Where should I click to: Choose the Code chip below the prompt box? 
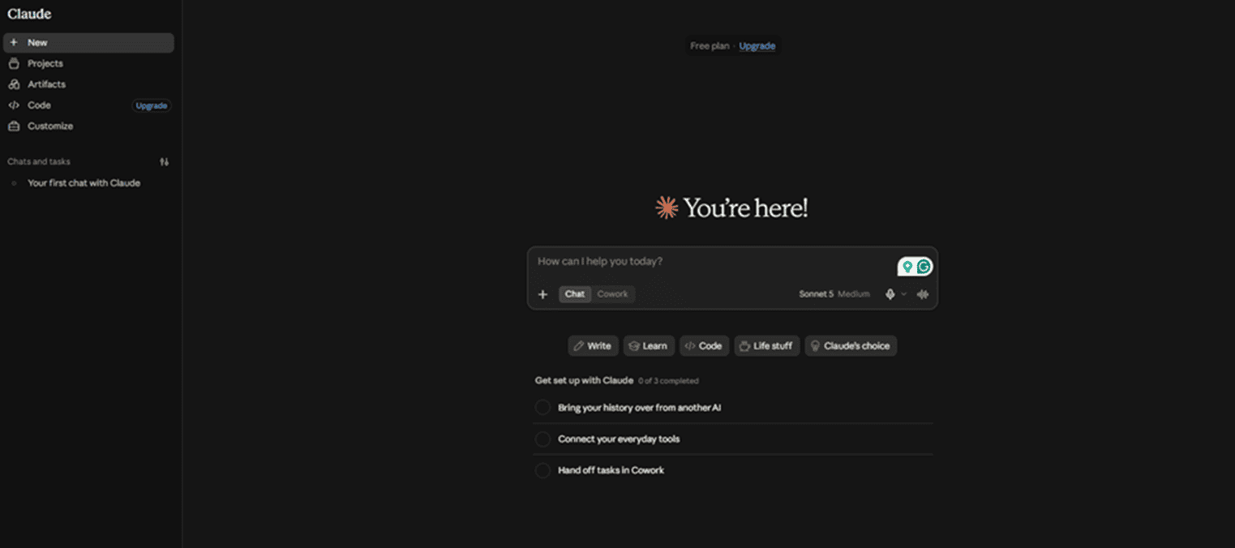704,346
